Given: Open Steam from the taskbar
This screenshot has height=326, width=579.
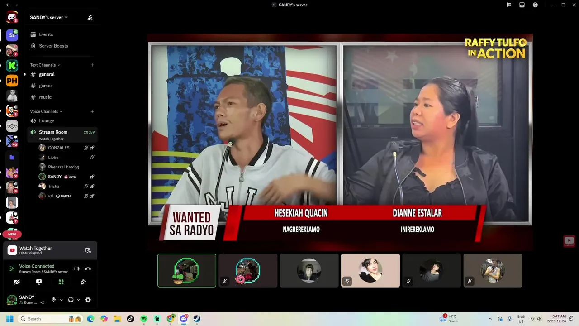Looking at the screenshot, I should [x=197, y=319].
